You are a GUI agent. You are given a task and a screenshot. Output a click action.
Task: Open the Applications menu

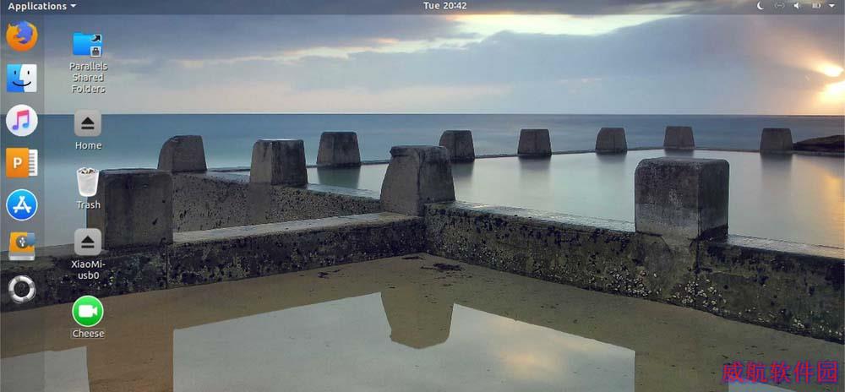coord(42,6)
